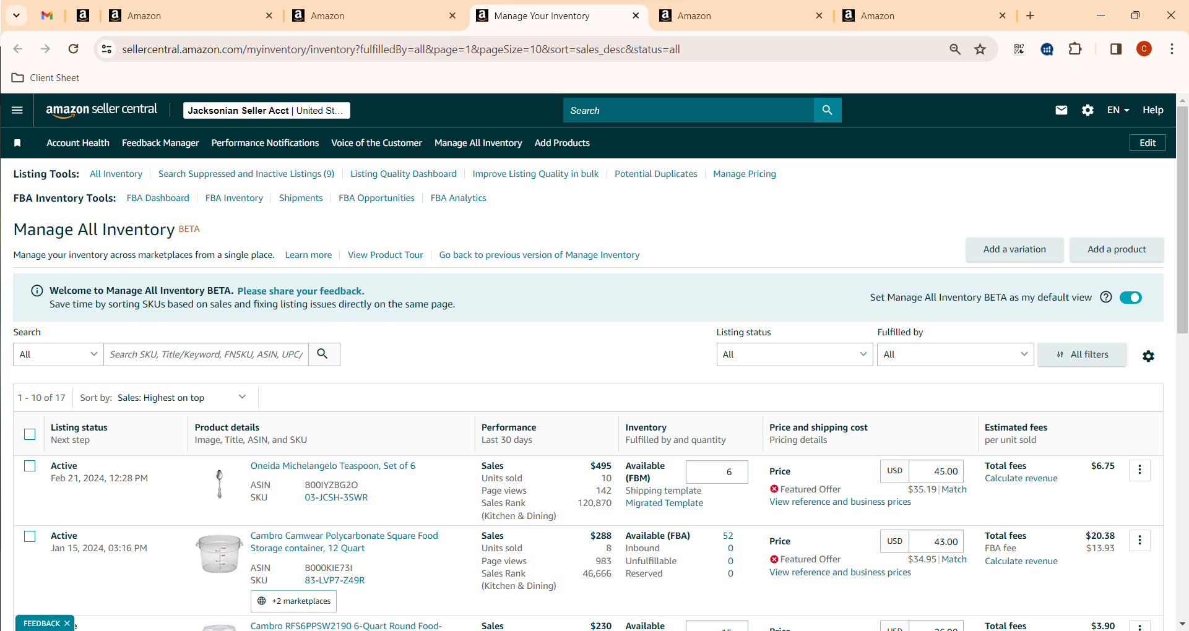Open Search Suppressed and Inactive Listings link
This screenshot has height=631, width=1189.
pyautogui.click(x=246, y=174)
